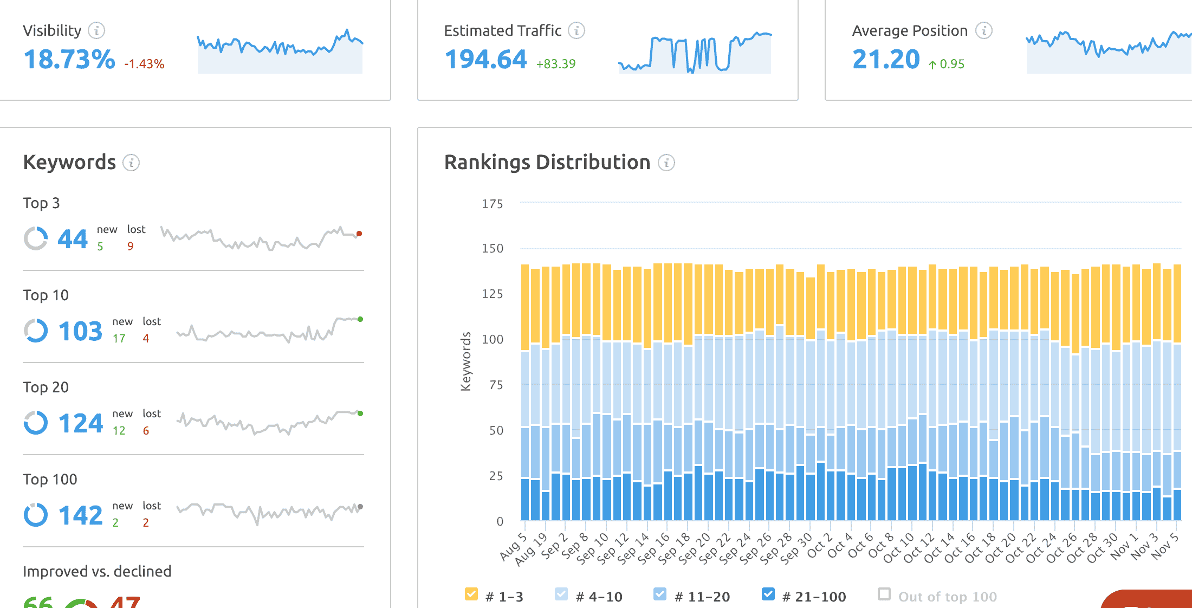Click the Top 10 donut chart icon
Screen dimensions: 1192x608
36,331
